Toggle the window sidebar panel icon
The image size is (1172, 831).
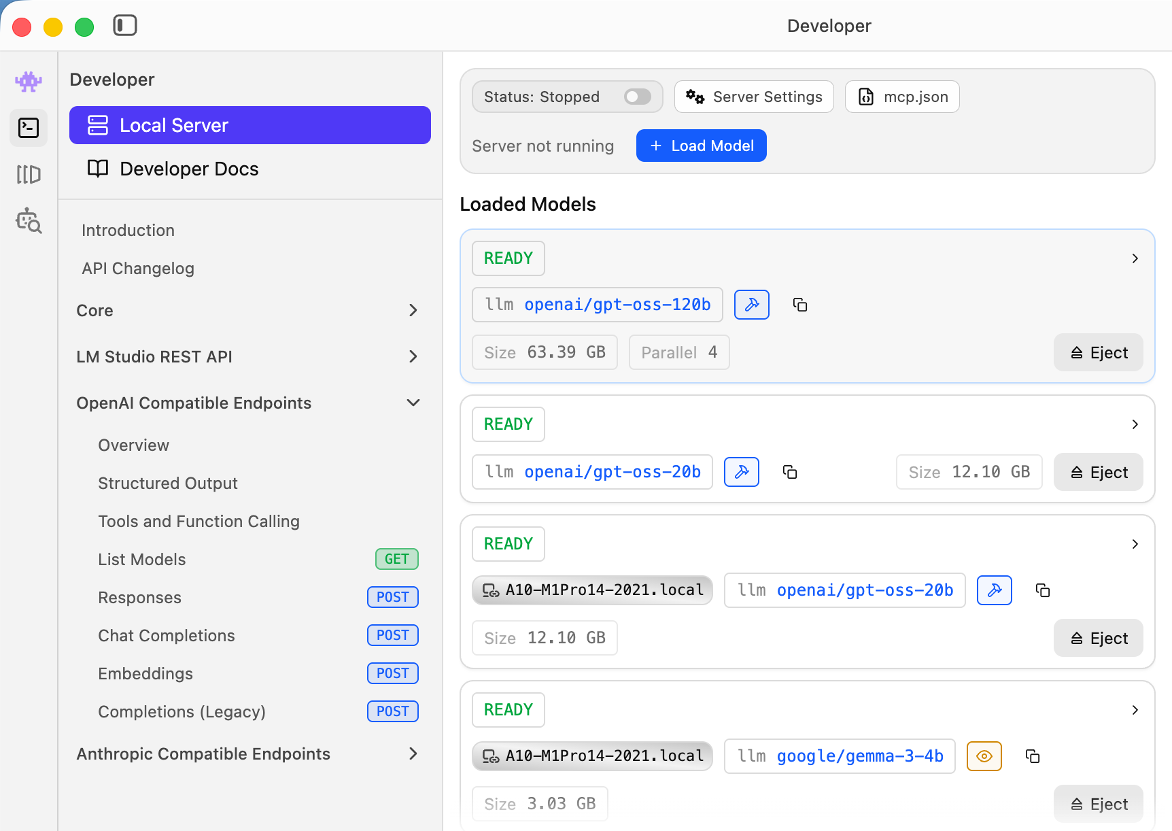(125, 26)
